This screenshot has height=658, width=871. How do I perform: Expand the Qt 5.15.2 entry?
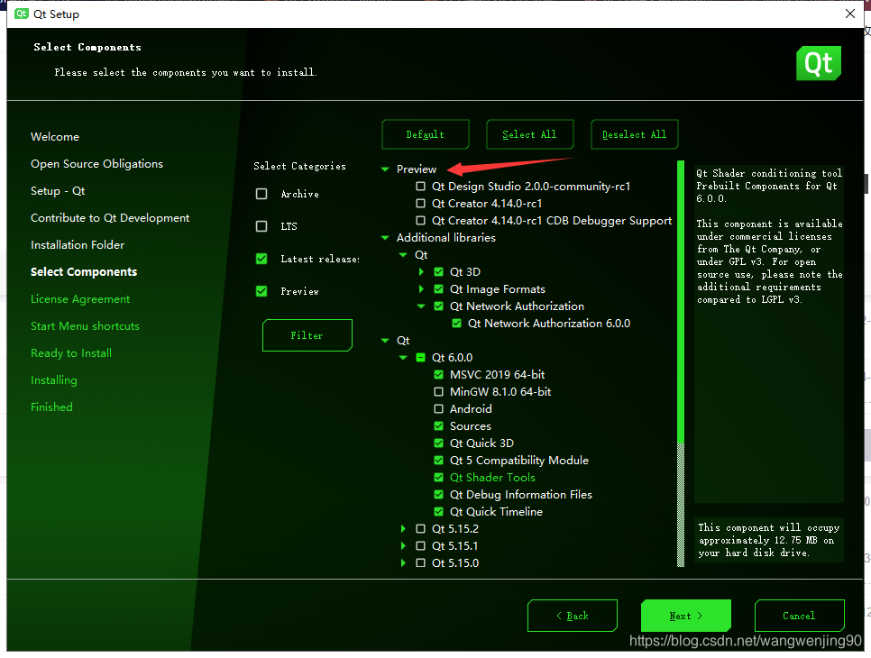pos(404,529)
